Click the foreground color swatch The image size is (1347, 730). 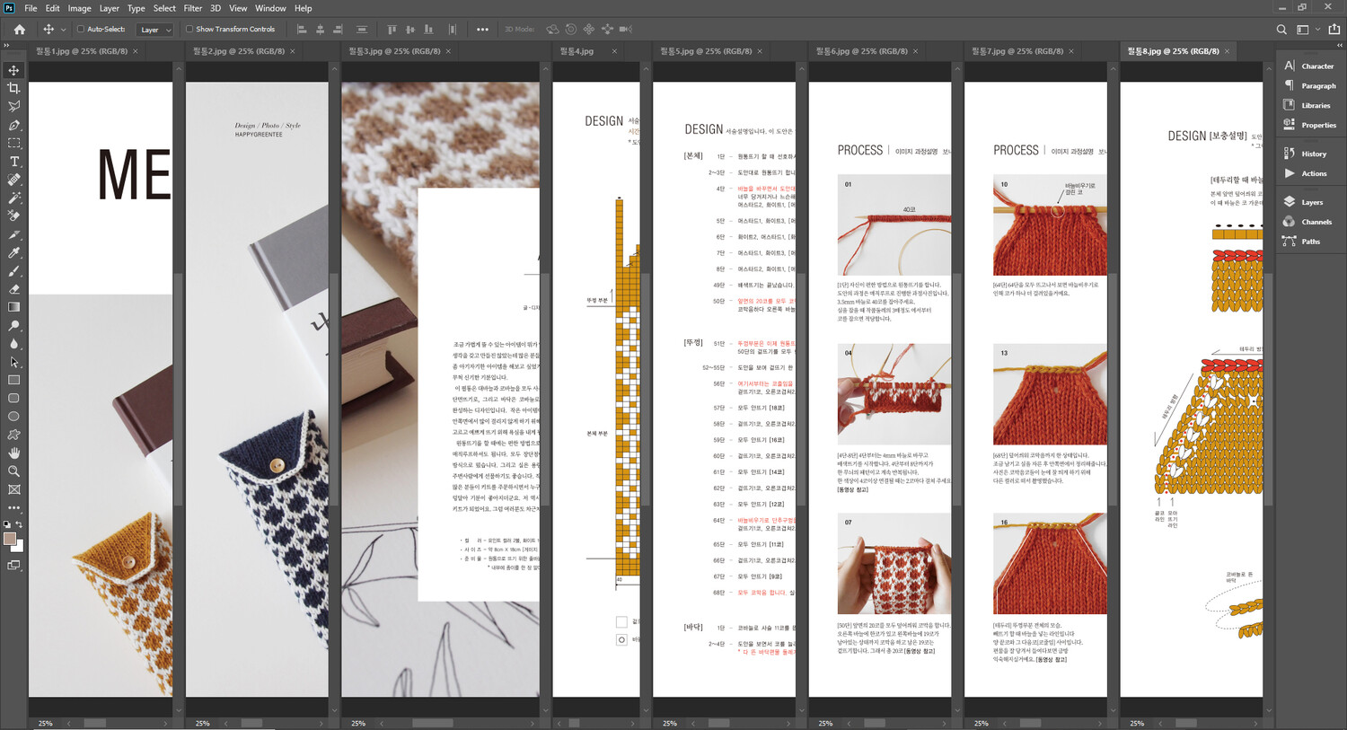click(x=10, y=539)
